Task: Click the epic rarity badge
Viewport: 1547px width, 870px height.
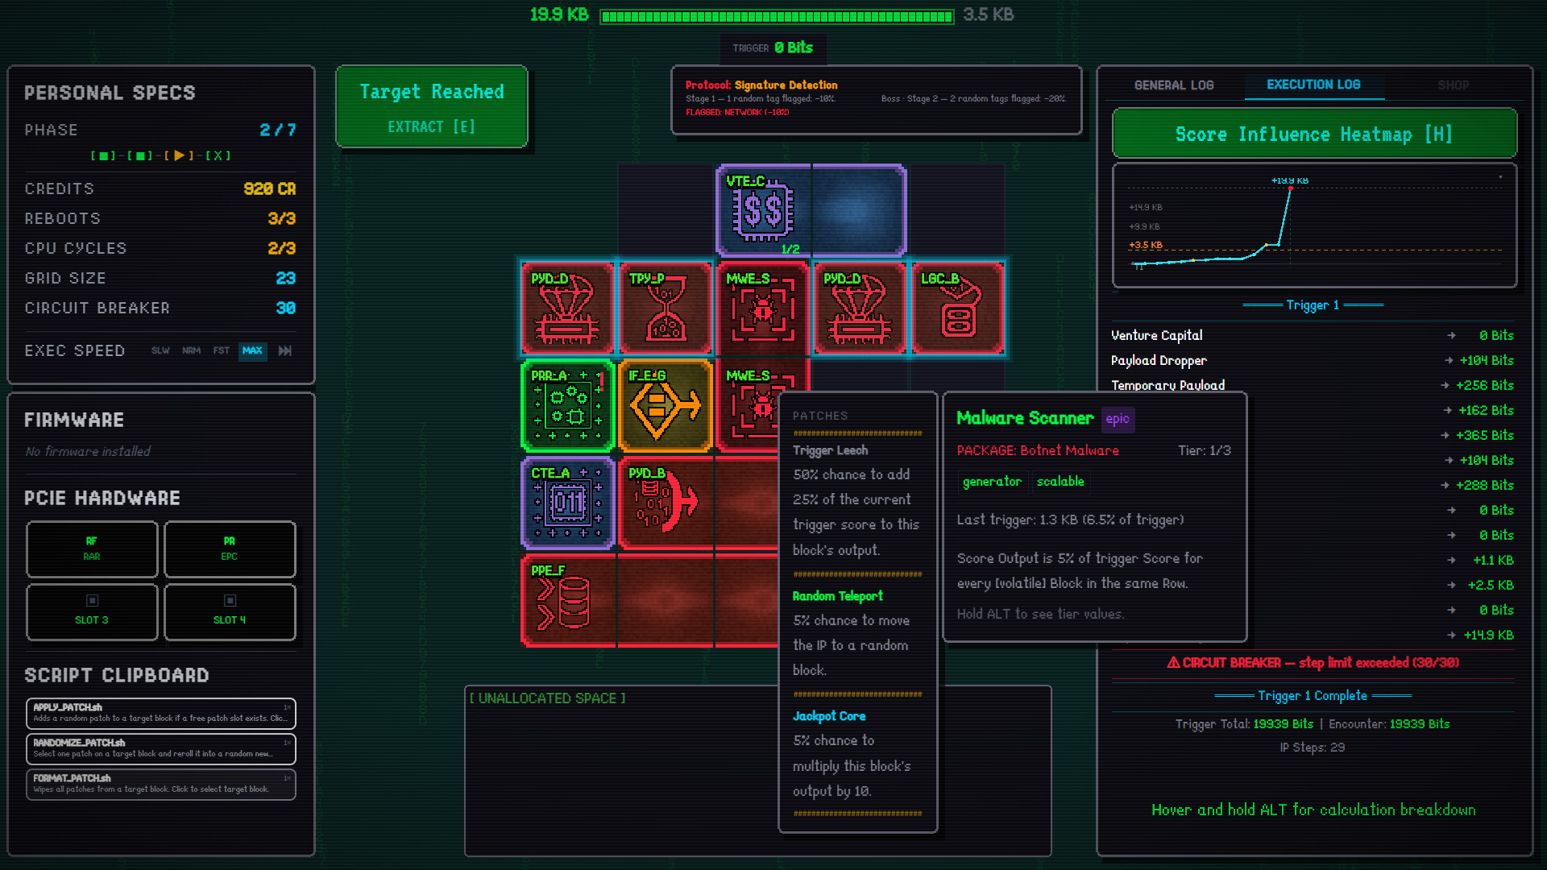Action: click(1117, 418)
